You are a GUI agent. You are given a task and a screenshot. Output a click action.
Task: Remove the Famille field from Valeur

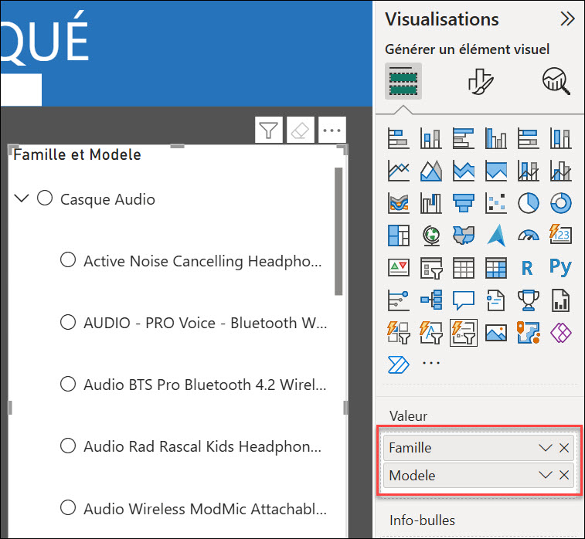564,448
